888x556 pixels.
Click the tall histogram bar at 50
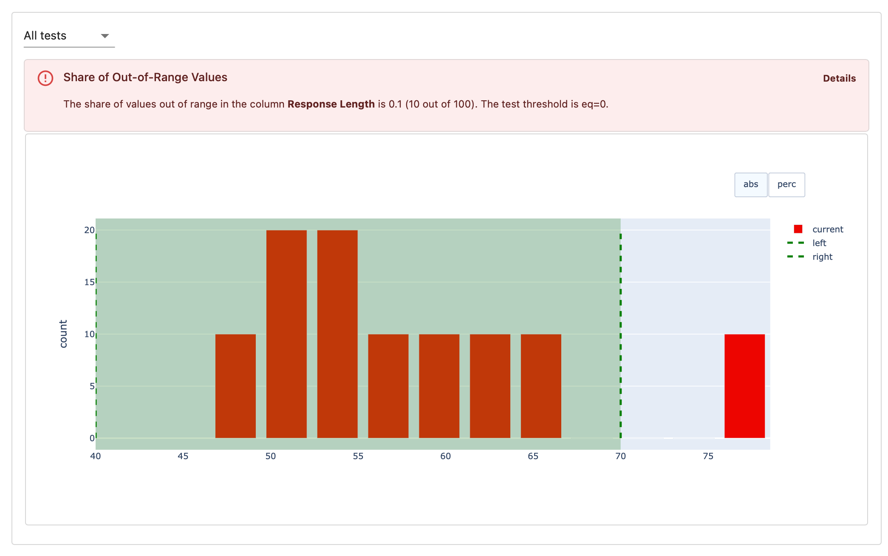(x=286, y=334)
